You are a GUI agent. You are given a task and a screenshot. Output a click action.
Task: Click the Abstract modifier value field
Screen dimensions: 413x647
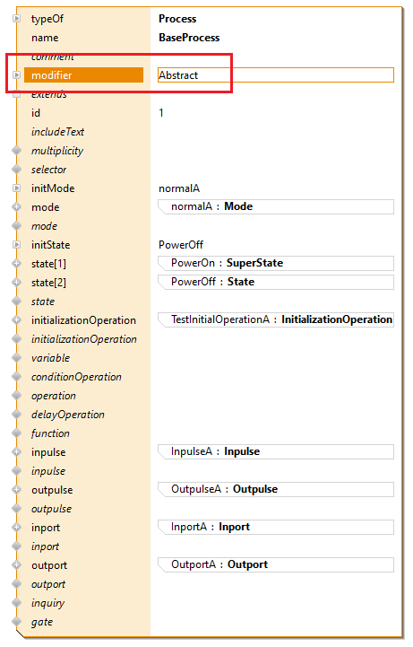[276, 75]
